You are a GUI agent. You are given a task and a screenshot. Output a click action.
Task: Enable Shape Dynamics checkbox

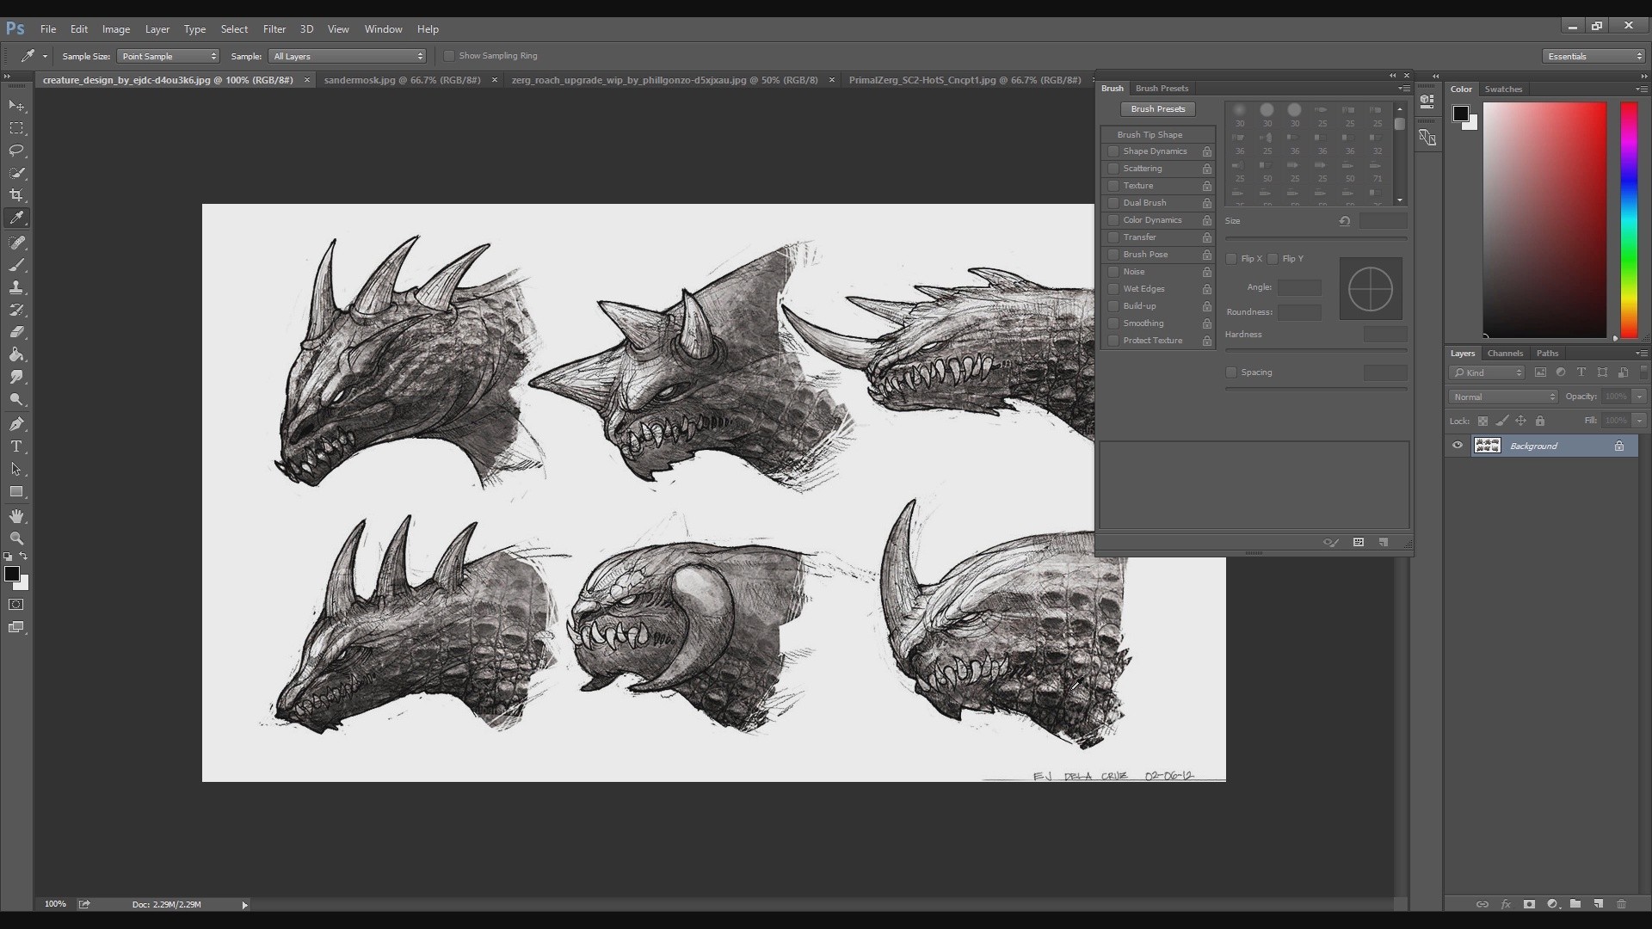click(x=1113, y=151)
